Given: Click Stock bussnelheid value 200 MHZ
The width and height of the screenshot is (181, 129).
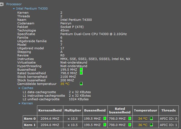Looking at the screenshot, I should 67,80.
